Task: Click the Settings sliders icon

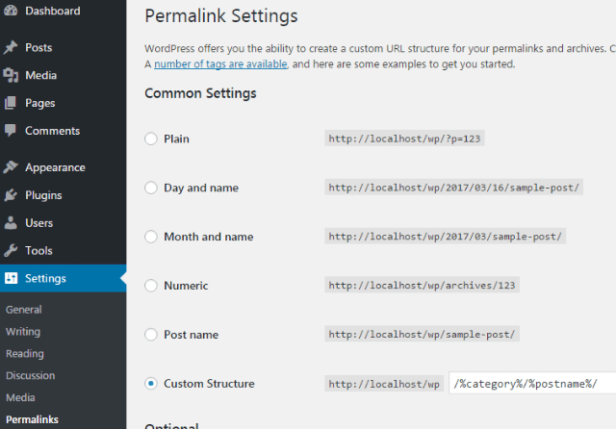Action: (x=11, y=278)
